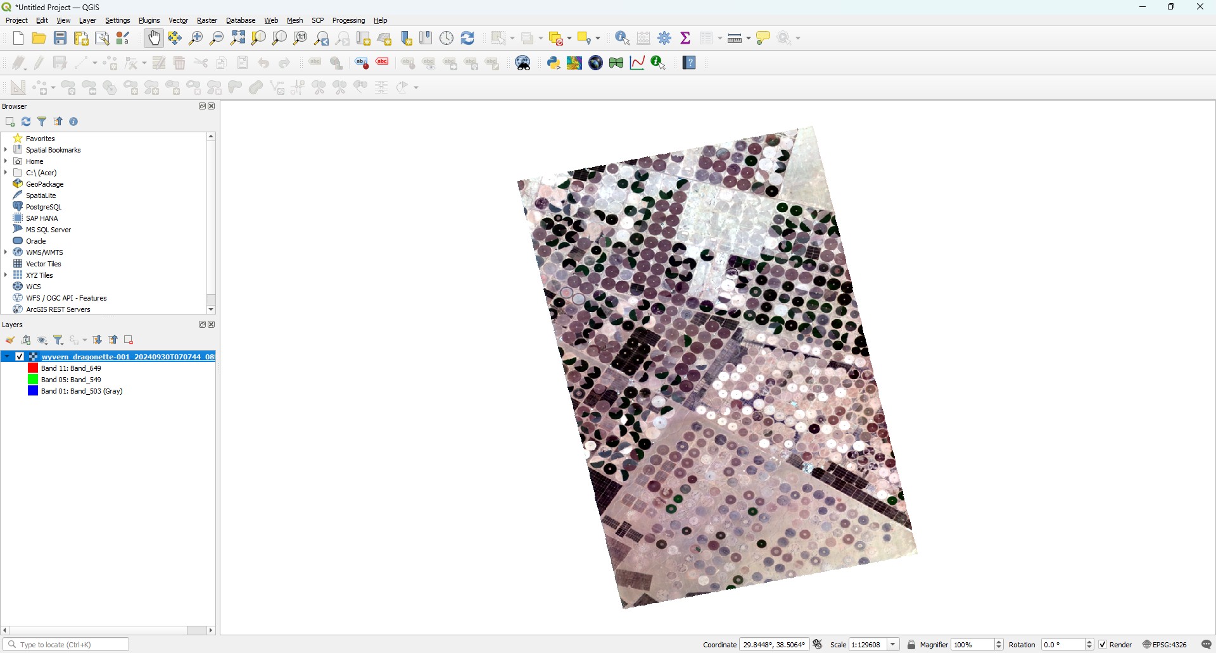Image resolution: width=1216 pixels, height=653 pixels.
Task: Collapse the wyvern dragonette layer legend
Action: click(x=7, y=357)
